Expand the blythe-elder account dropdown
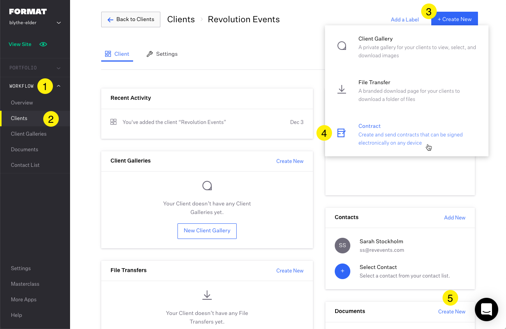The width and height of the screenshot is (506, 329). coord(59,23)
